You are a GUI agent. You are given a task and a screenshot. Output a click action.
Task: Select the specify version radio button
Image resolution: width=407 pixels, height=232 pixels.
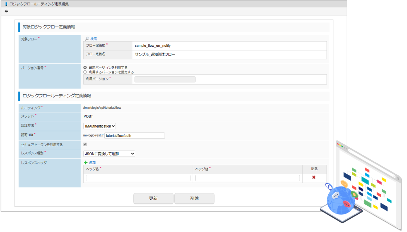[85, 72]
